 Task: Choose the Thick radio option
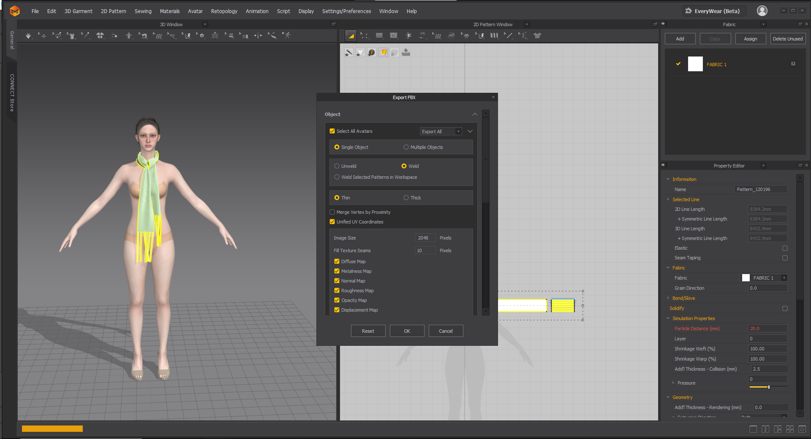click(406, 198)
